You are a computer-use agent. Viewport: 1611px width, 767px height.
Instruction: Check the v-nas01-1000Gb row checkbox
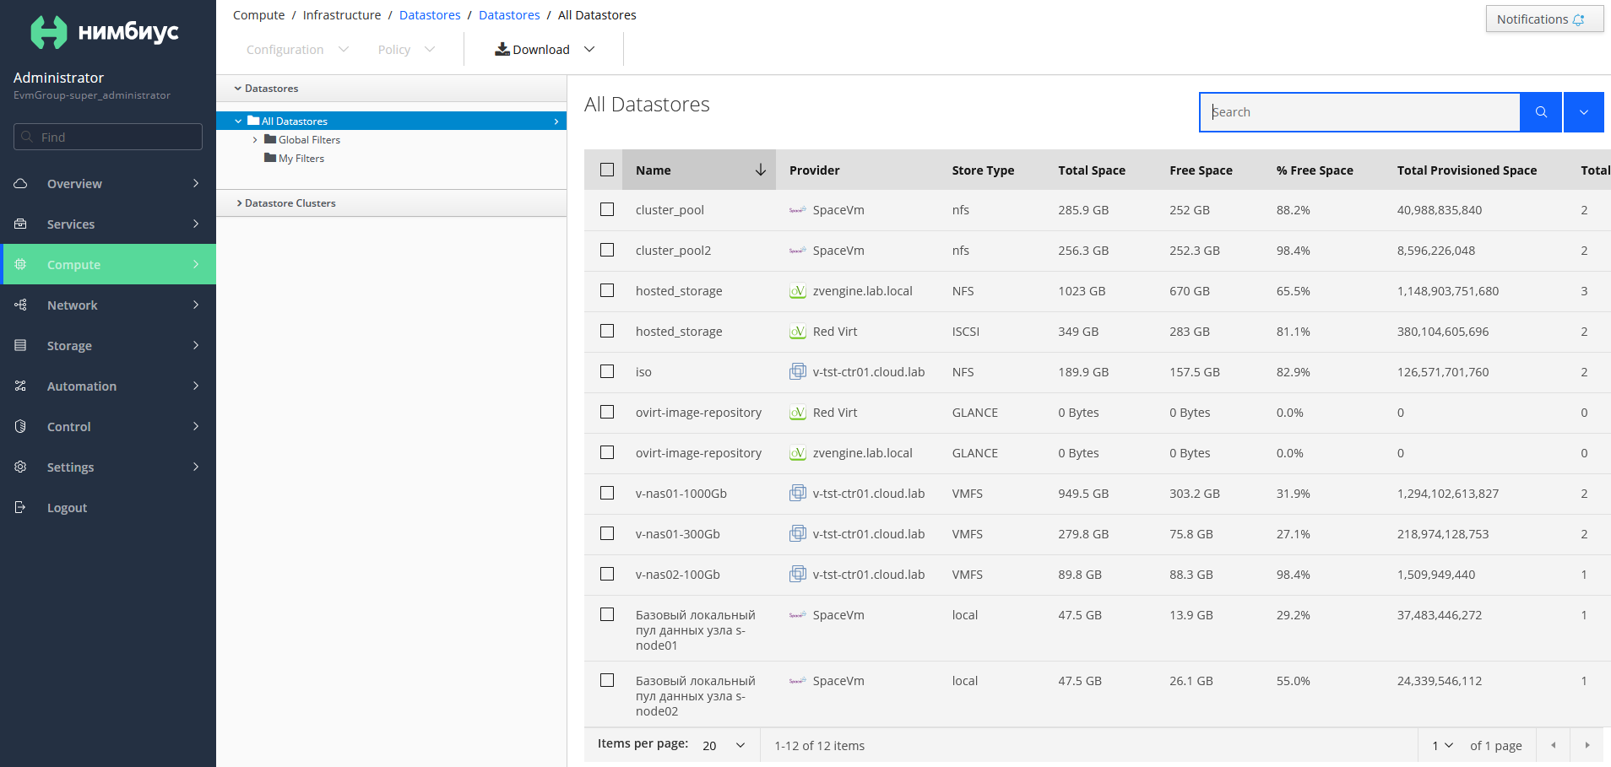[607, 493]
